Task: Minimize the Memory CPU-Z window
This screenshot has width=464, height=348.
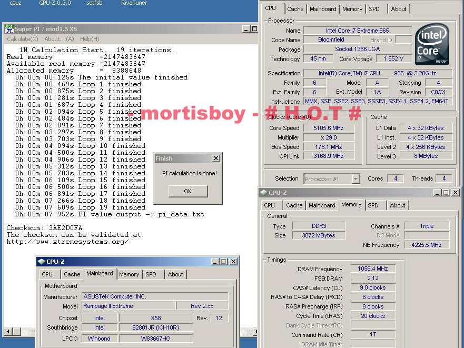Action: (437, 193)
